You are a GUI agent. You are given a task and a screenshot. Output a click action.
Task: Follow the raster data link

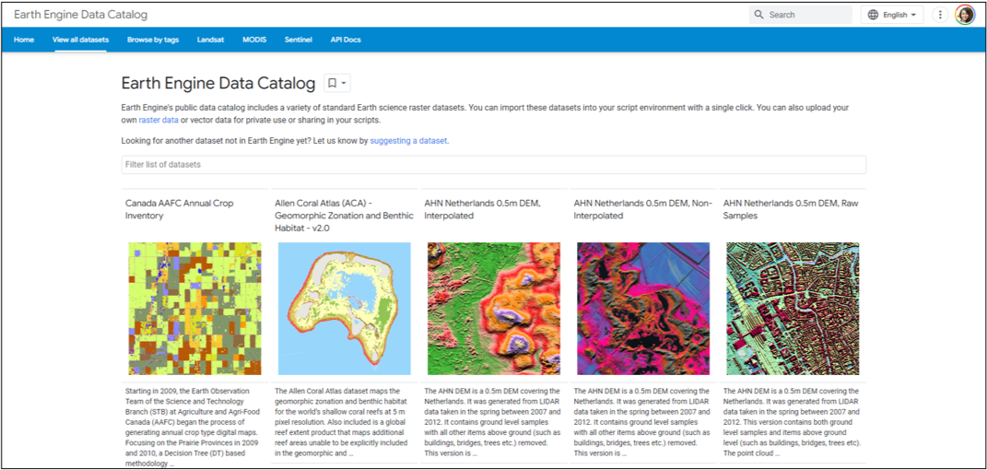[158, 120]
